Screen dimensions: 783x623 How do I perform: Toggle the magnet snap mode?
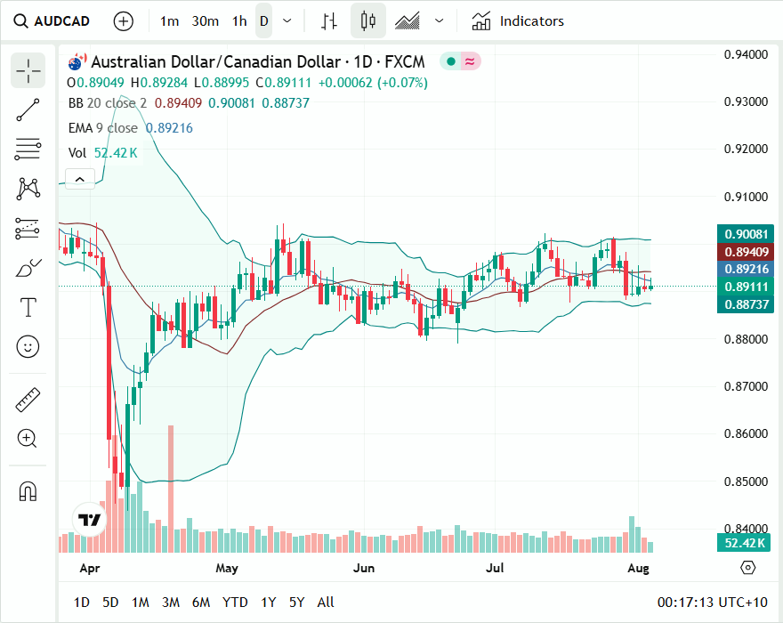click(28, 491)
